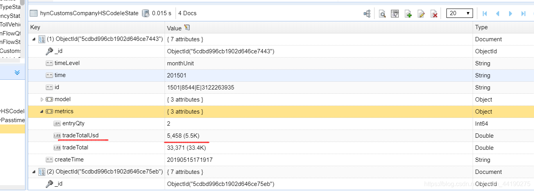Click the key icon in document (2) _id row

tap(49, 184)
